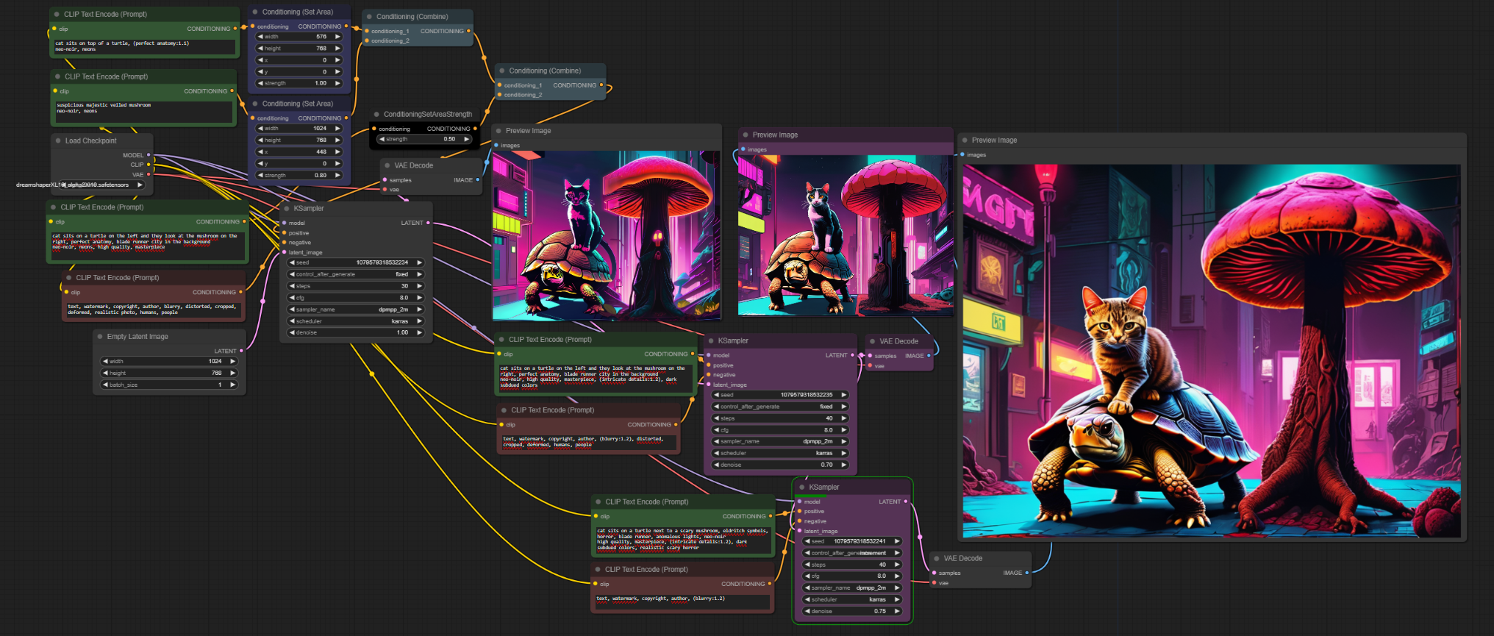Click the large cat-on-turtle preview image
This screenshot has height=636, width=1494.
[1211, 351]
